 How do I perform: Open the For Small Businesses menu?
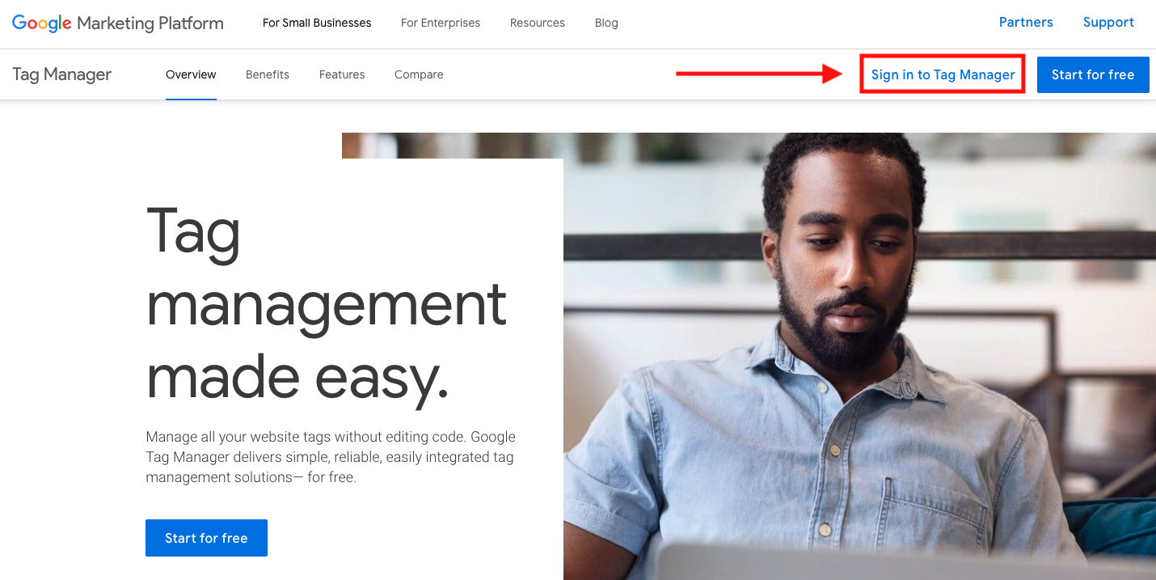(317, 23)
